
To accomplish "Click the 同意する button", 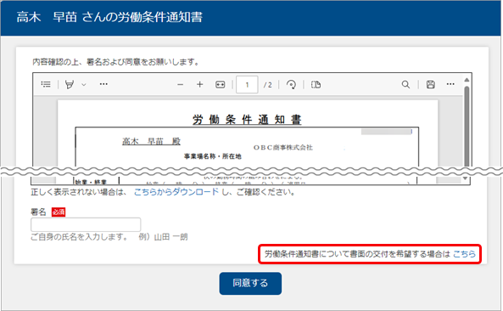I will click(x=250, y=283).
